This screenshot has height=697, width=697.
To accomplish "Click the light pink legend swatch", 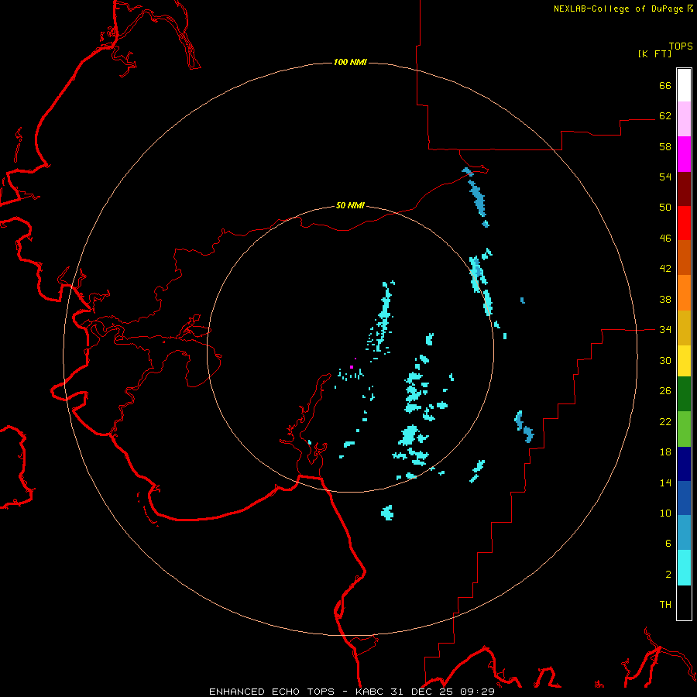I will tap(684, 119).
